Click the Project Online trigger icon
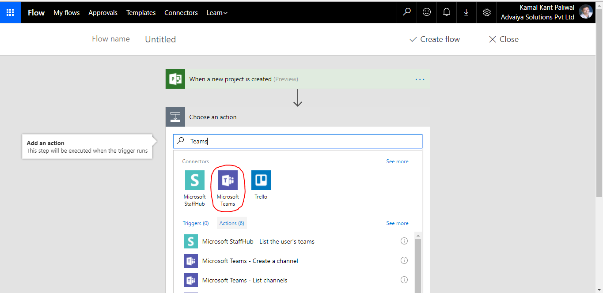Screen dimensions: 603x293 175,79
